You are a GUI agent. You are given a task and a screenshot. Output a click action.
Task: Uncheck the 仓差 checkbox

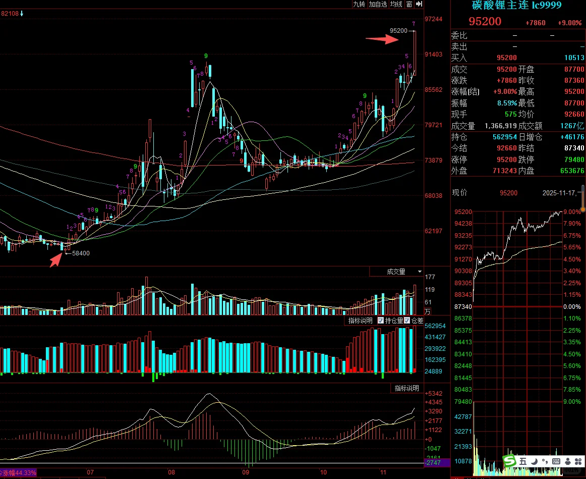click(407, 321)
